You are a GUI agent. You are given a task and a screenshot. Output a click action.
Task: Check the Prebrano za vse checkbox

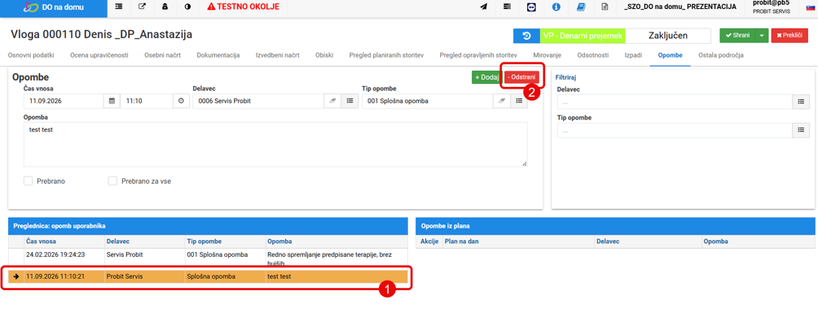112,181
